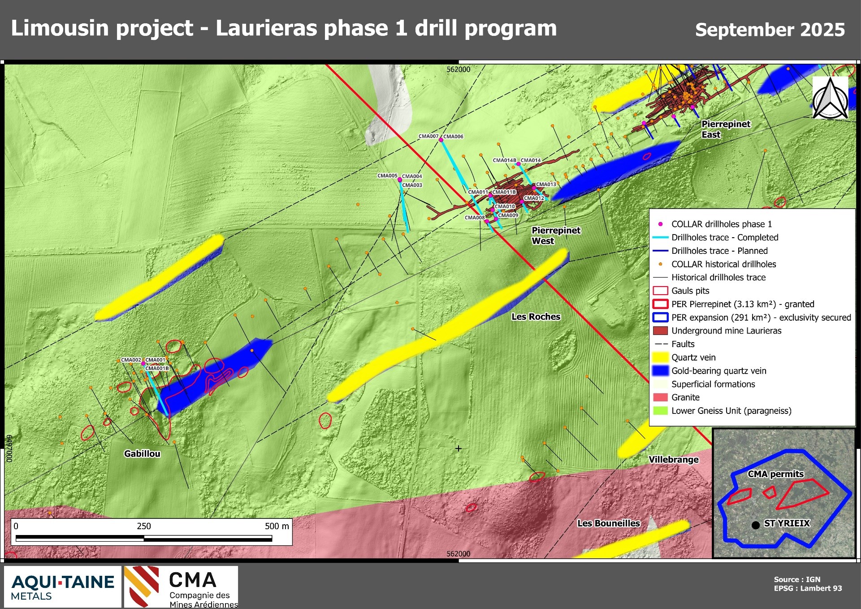Viewport: 861px width, 609px height.
Task: Select the blue Gold-bearing quartz vein swatch
Action: [x=660, y=371]
